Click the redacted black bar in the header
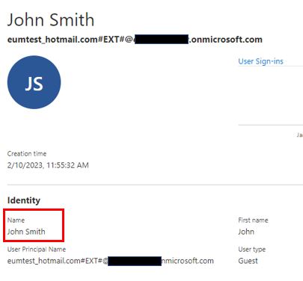 click(162, 40)
